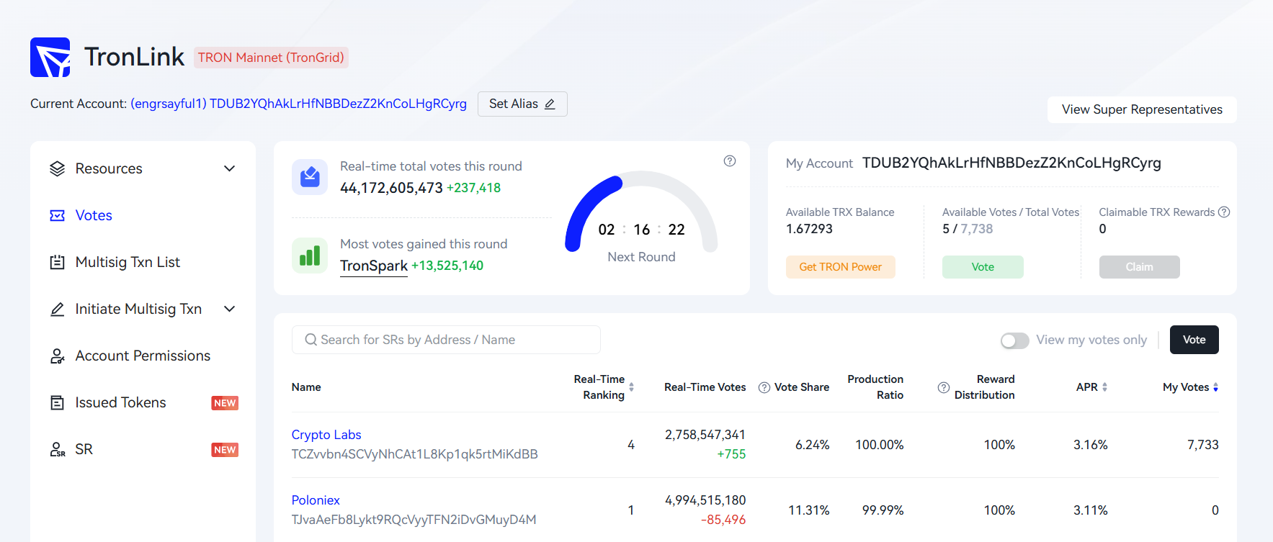
Task: Click the green bar chart icon
Action: pyautogui.click(x=310, y=255)
